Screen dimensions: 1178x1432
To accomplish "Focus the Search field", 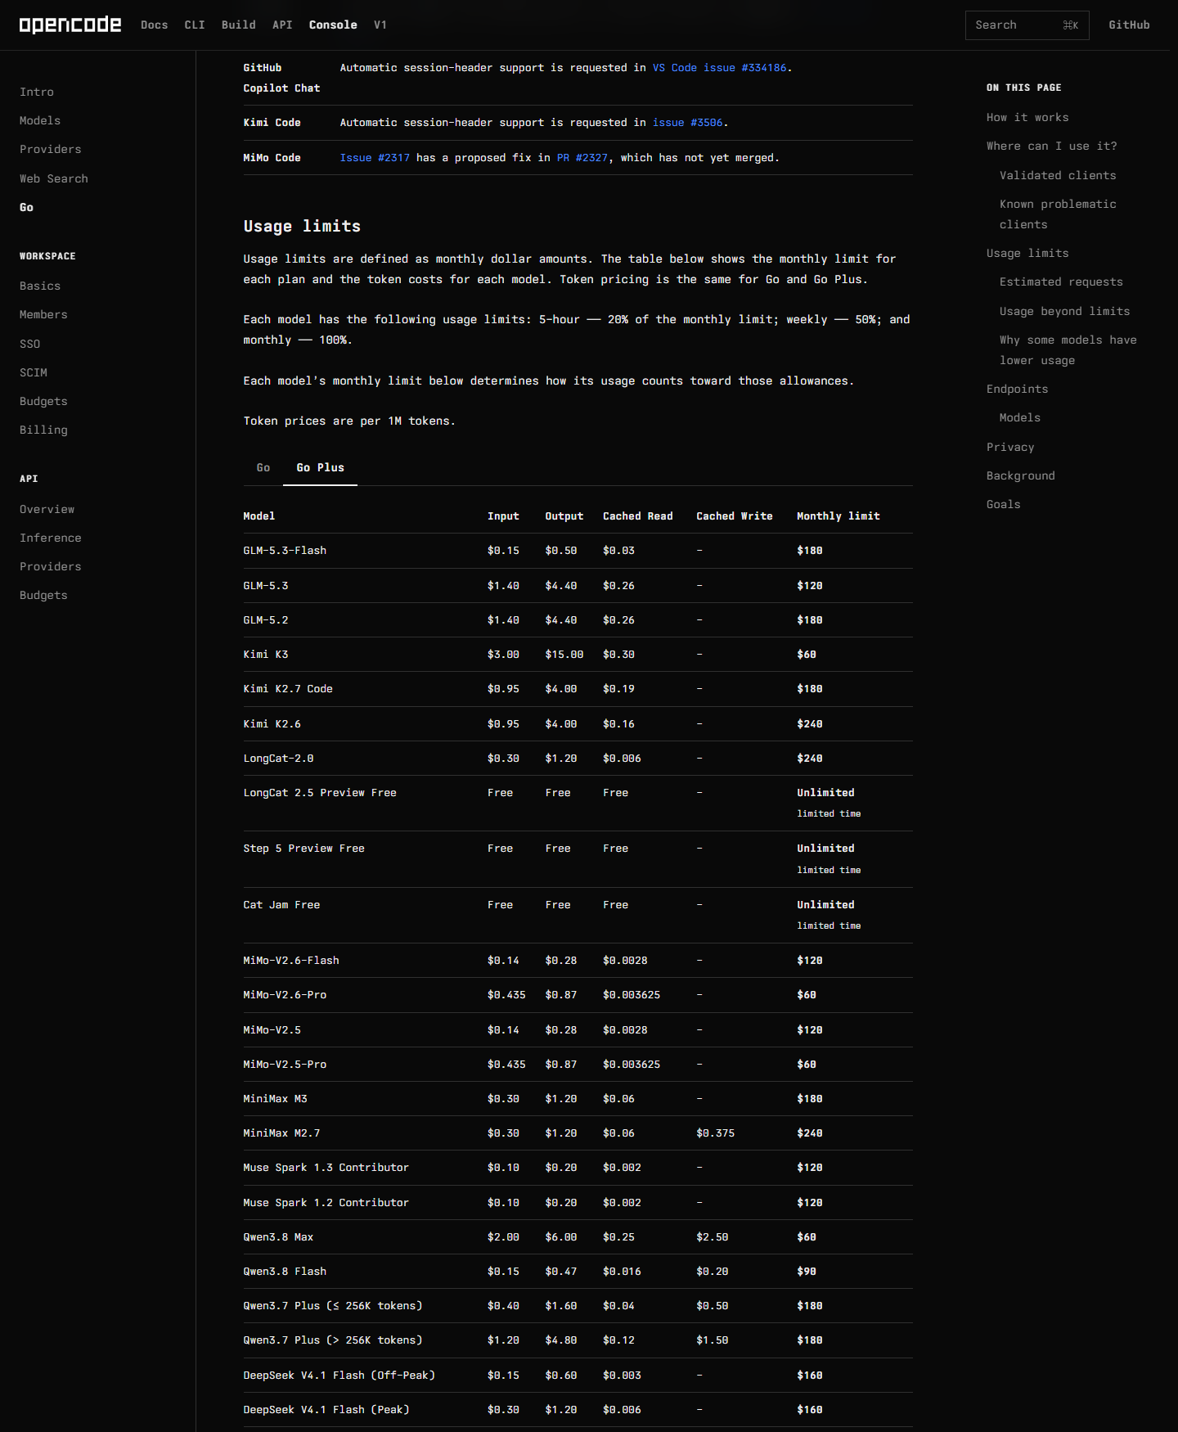I will click(1027, 25).
